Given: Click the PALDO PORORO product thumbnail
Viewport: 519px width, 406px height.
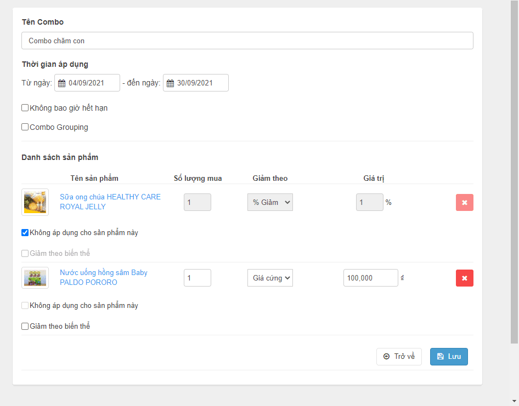Looking at the screenshot, I should pos(35,278).
